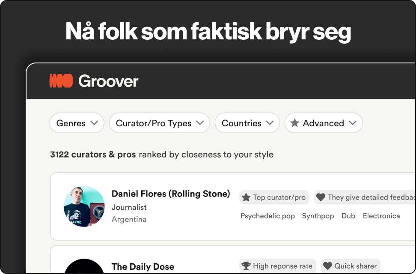Expand the Curator/Pro Types filter
Viewport: 416px width, 274px height.
[x=159, y=123]
